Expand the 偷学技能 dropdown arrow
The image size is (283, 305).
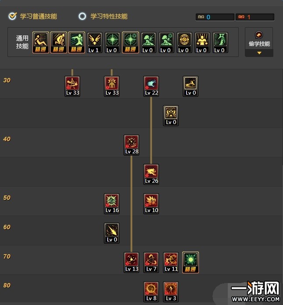[x=259, y=53]
